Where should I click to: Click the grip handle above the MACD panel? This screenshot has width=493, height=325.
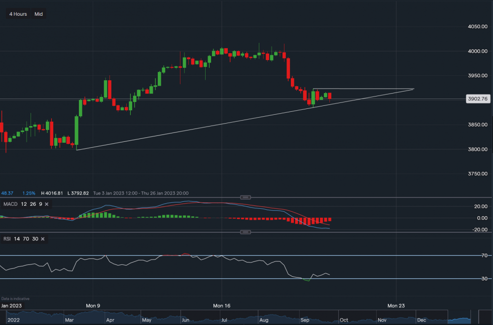[x=245, y=197]
